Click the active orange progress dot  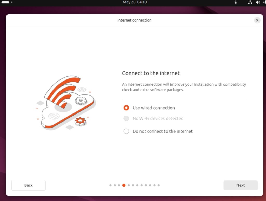[124, 185]
